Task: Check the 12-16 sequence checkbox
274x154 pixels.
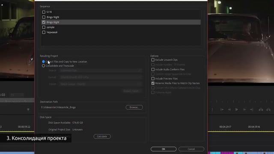Action: coord(44,12)
